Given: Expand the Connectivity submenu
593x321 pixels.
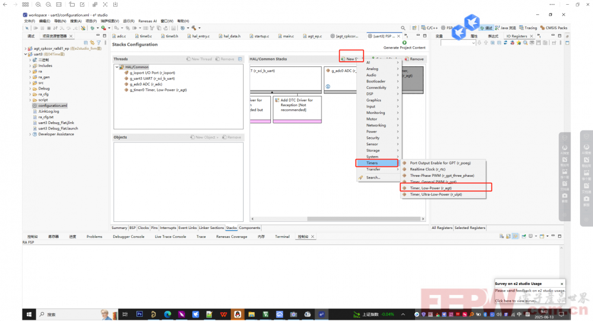Looking at the screenshot, I should 378,88.
